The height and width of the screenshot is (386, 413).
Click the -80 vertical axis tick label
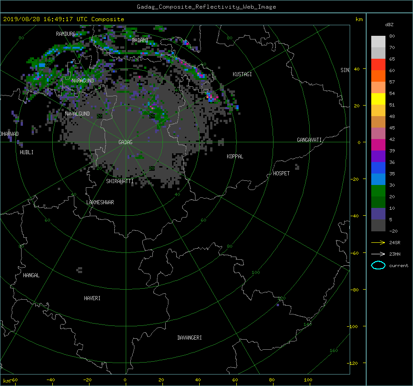click(355, 290)
